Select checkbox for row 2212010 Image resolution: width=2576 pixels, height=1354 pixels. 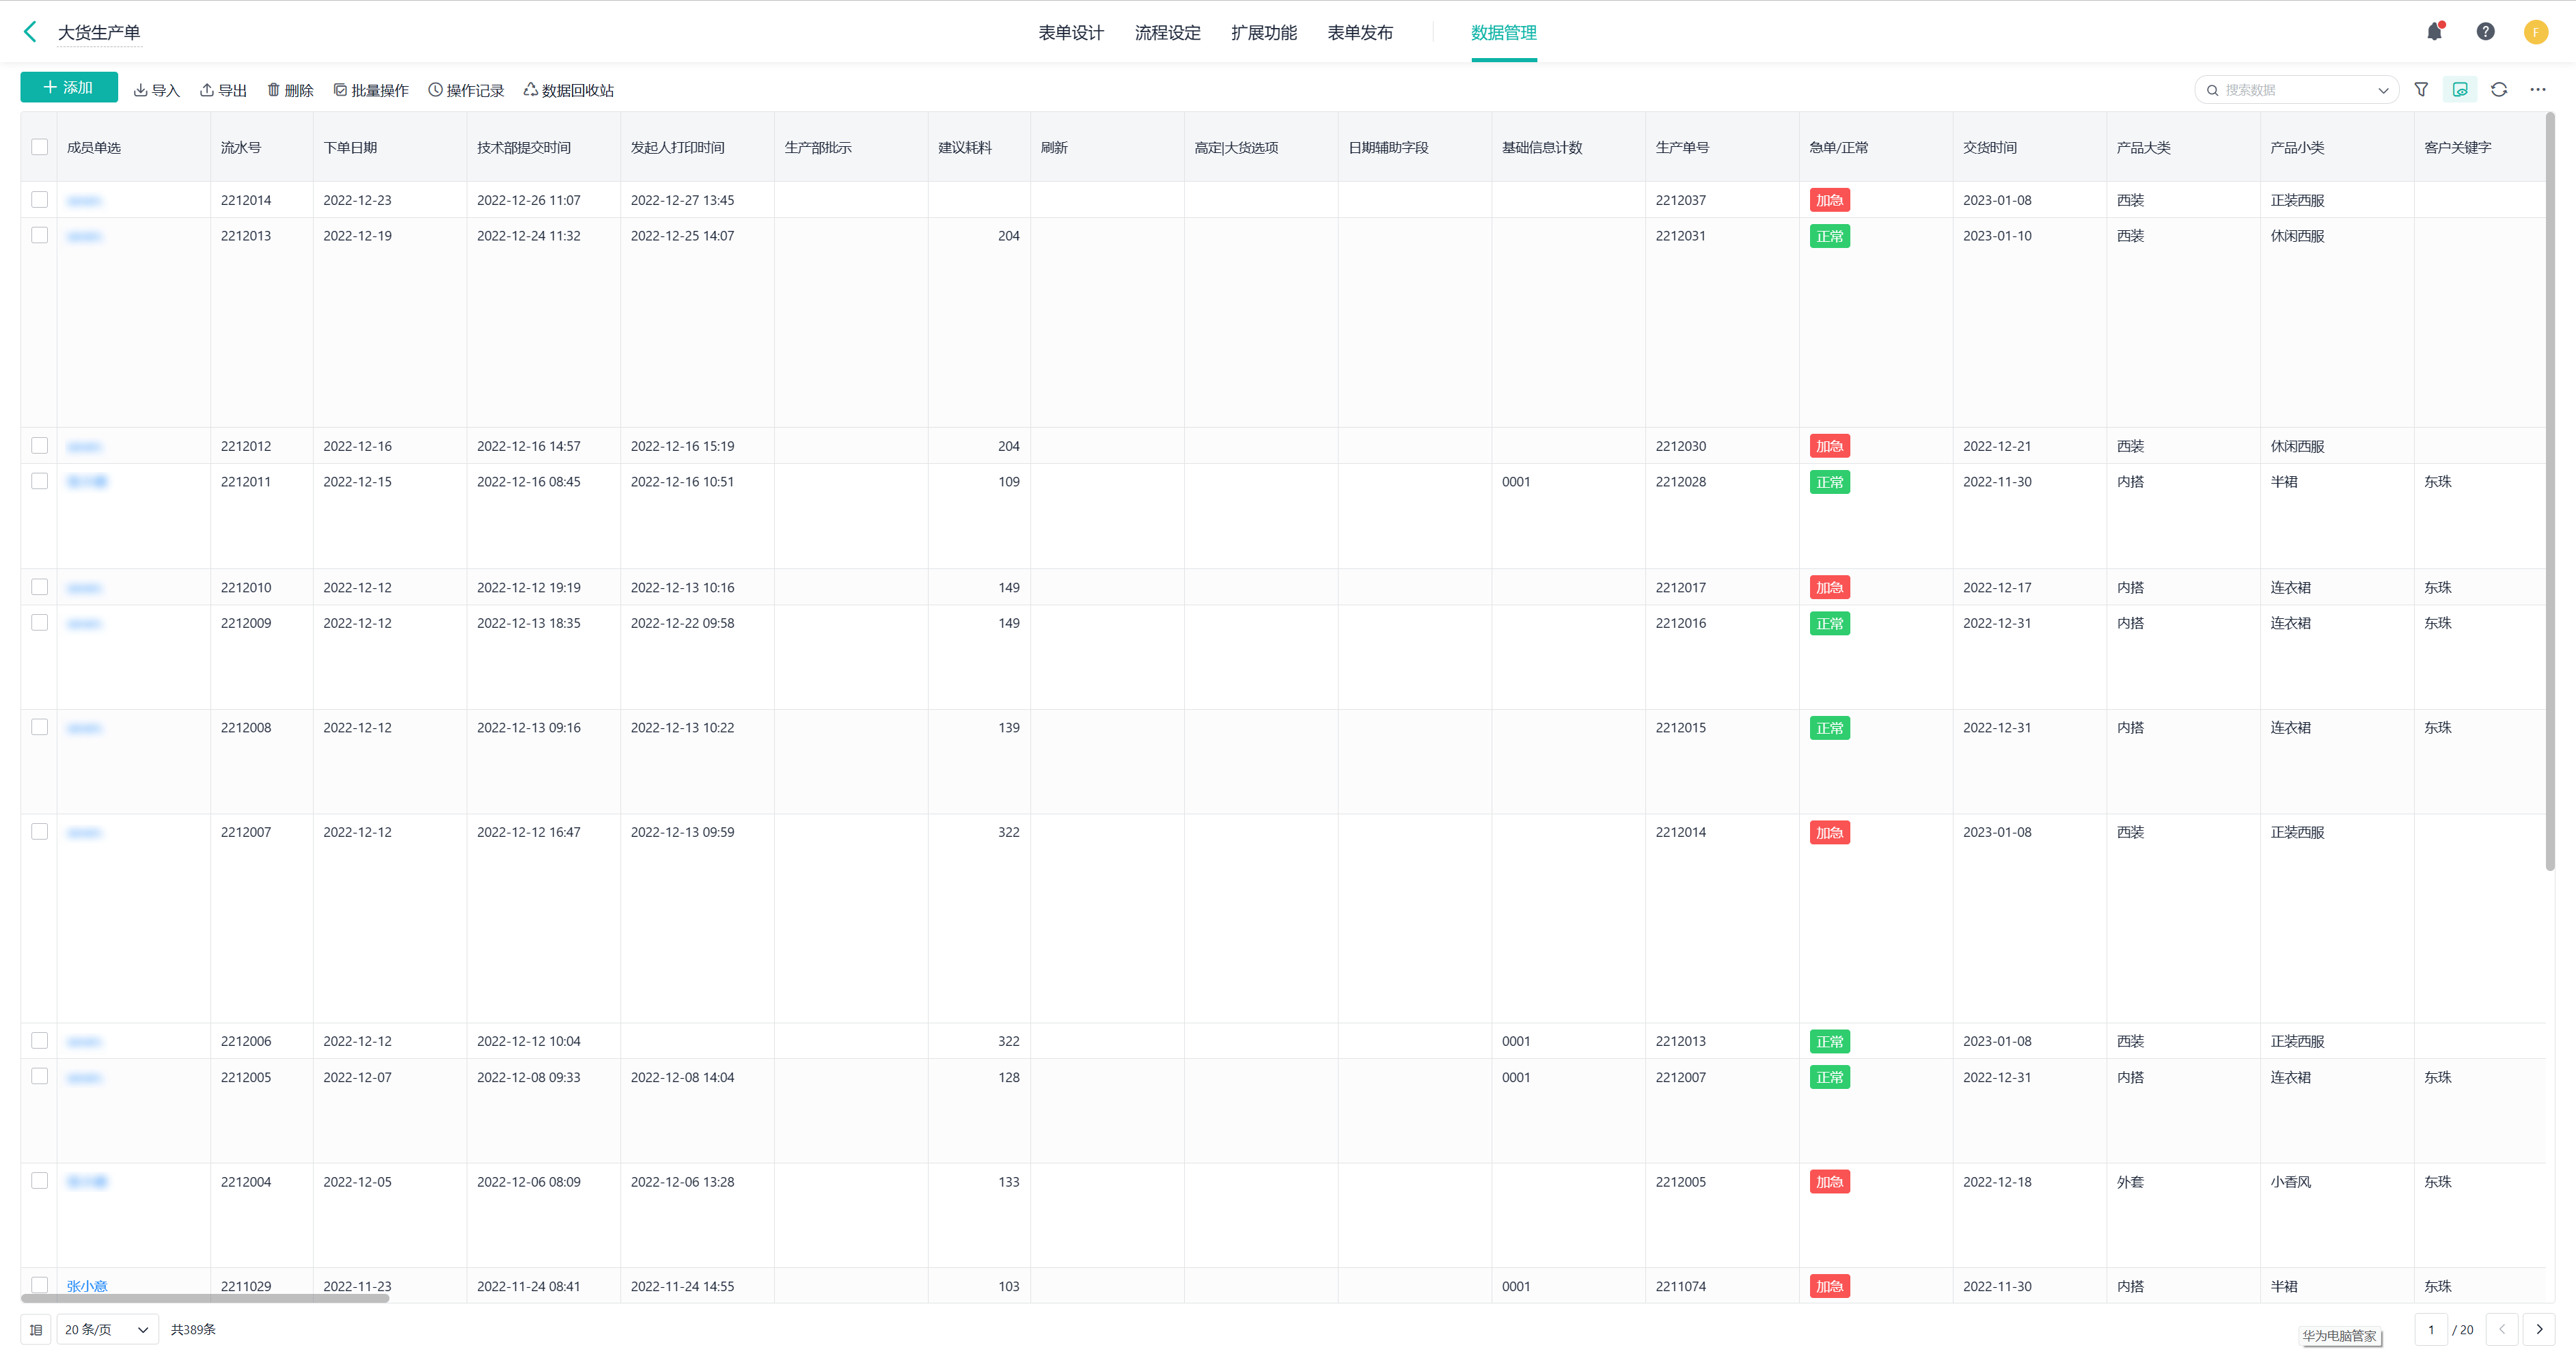(39, 587)
